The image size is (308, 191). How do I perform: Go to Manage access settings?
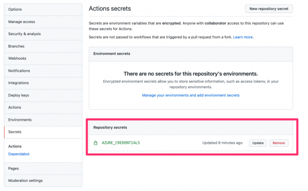(x=43, y=22)
